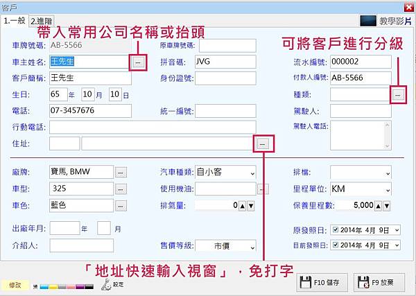Click the 身份證號 input field
Viewport: 416px width, 296px height.
225,78
